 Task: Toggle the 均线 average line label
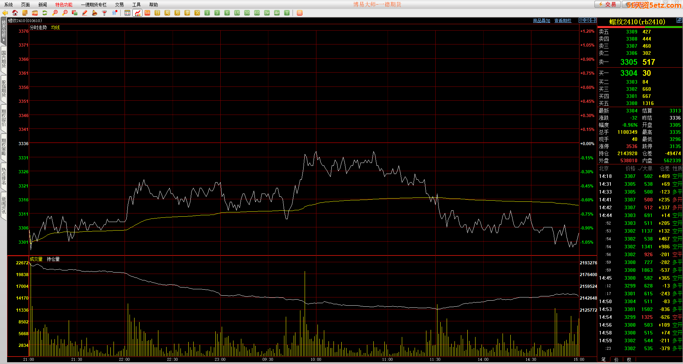click(x=55, y=27)
